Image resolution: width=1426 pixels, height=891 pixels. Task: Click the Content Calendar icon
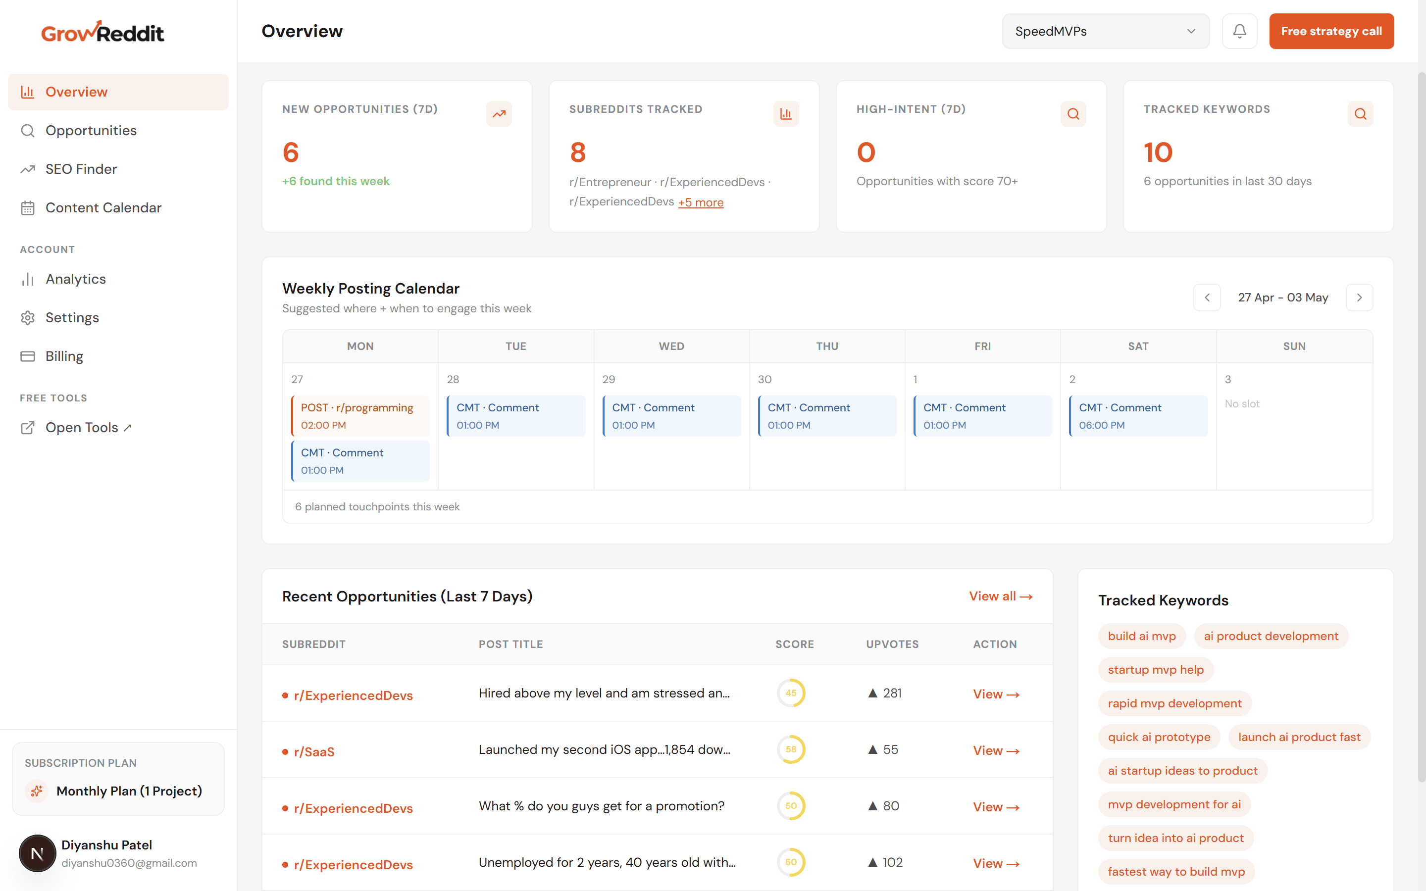click(x=28, y=207)
